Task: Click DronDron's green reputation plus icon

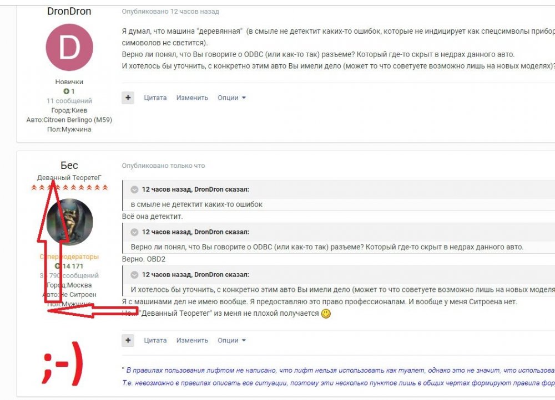Action: (66, 91)
